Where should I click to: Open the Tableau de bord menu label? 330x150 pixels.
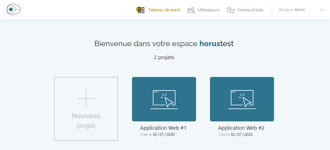click(x=164, y=10)
